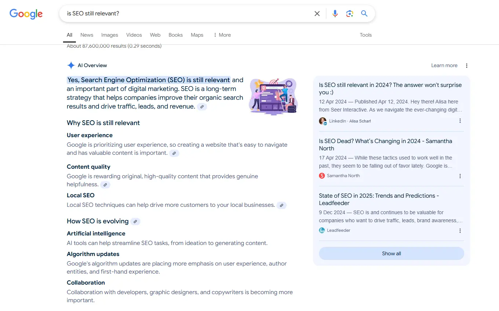The image size is (499, 311).
Task: Click the Leadfeeder favicon
Action: 322,230
